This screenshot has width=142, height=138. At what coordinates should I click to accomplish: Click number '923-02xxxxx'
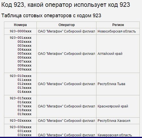point(21,120)
